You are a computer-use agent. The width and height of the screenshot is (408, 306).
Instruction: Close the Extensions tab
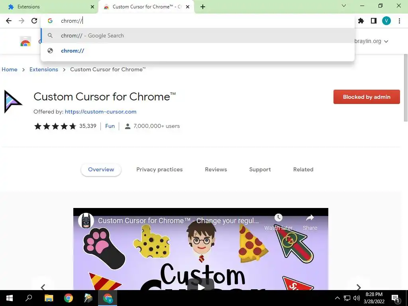[92, 7]
